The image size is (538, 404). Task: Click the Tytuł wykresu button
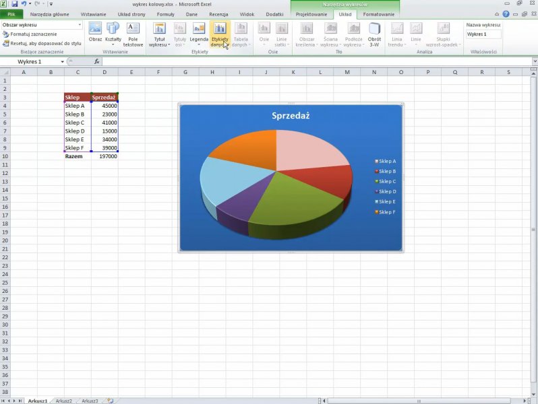click(x=159, y=34)
